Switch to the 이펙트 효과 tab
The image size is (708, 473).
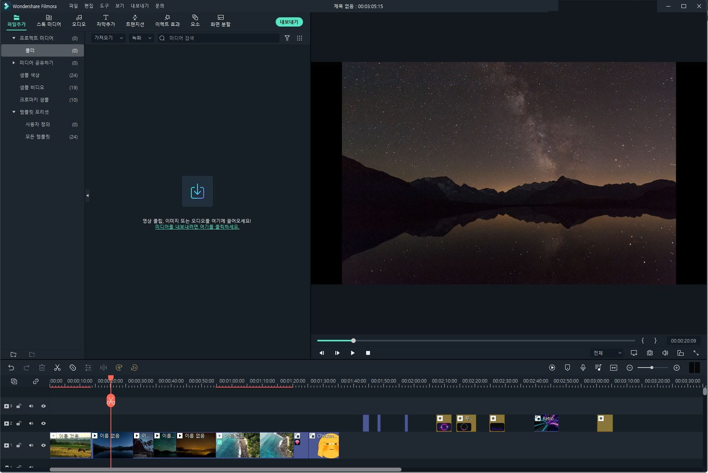[x=167, y=21]
